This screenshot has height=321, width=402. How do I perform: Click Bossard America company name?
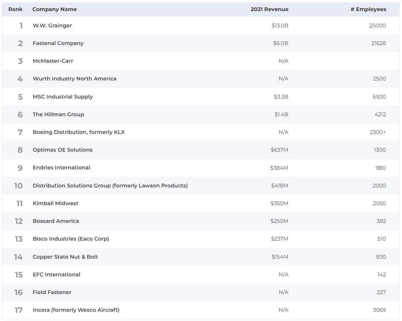[56, 221]
